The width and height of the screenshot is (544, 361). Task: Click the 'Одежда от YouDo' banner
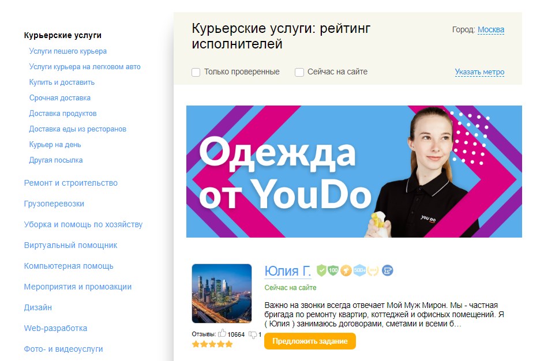pyautogui.click(x=354, y=172)
